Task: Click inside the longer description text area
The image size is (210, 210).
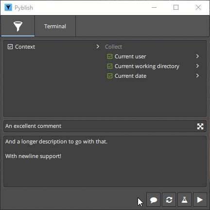Action: click(105, 161)
